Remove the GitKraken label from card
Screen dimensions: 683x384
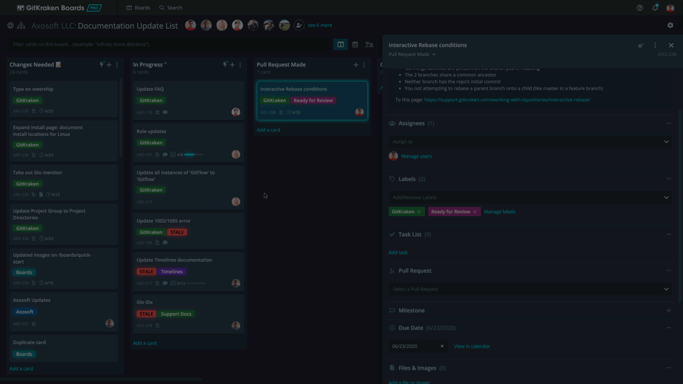[x=419, y=212]
